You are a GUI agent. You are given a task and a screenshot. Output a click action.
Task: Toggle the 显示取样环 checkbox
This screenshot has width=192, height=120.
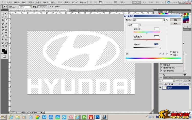(50, 6)
